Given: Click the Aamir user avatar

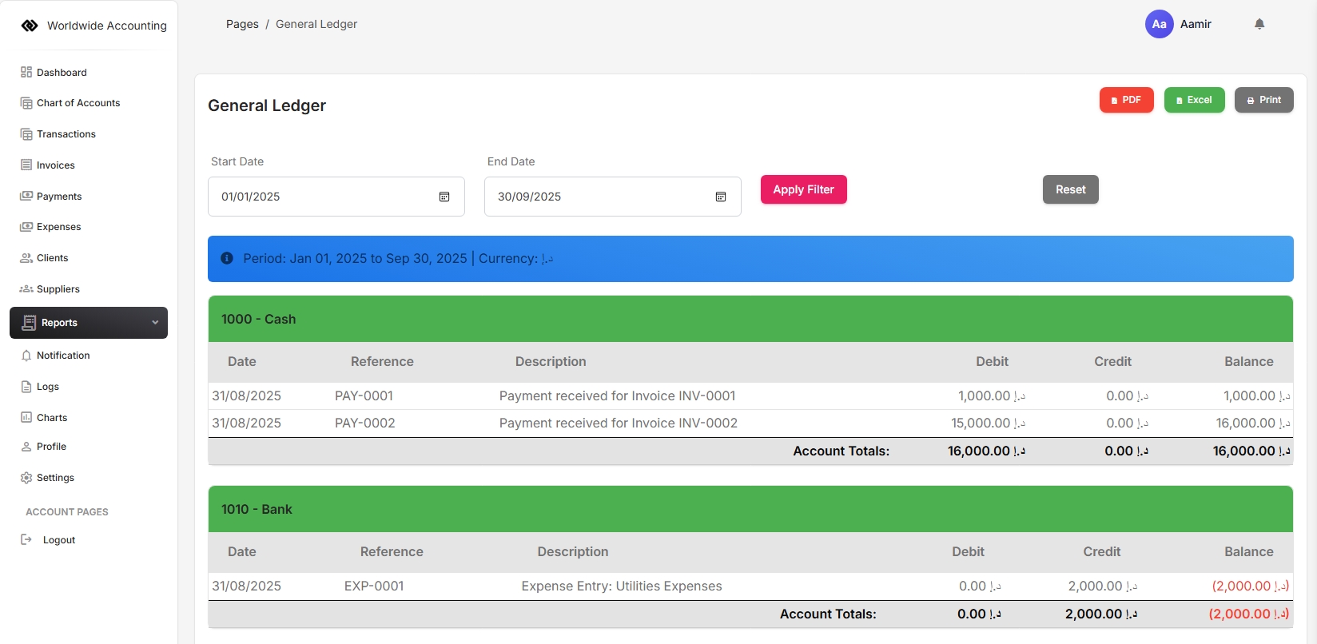Looking at the screenshot, I should tap(1159, 24).
